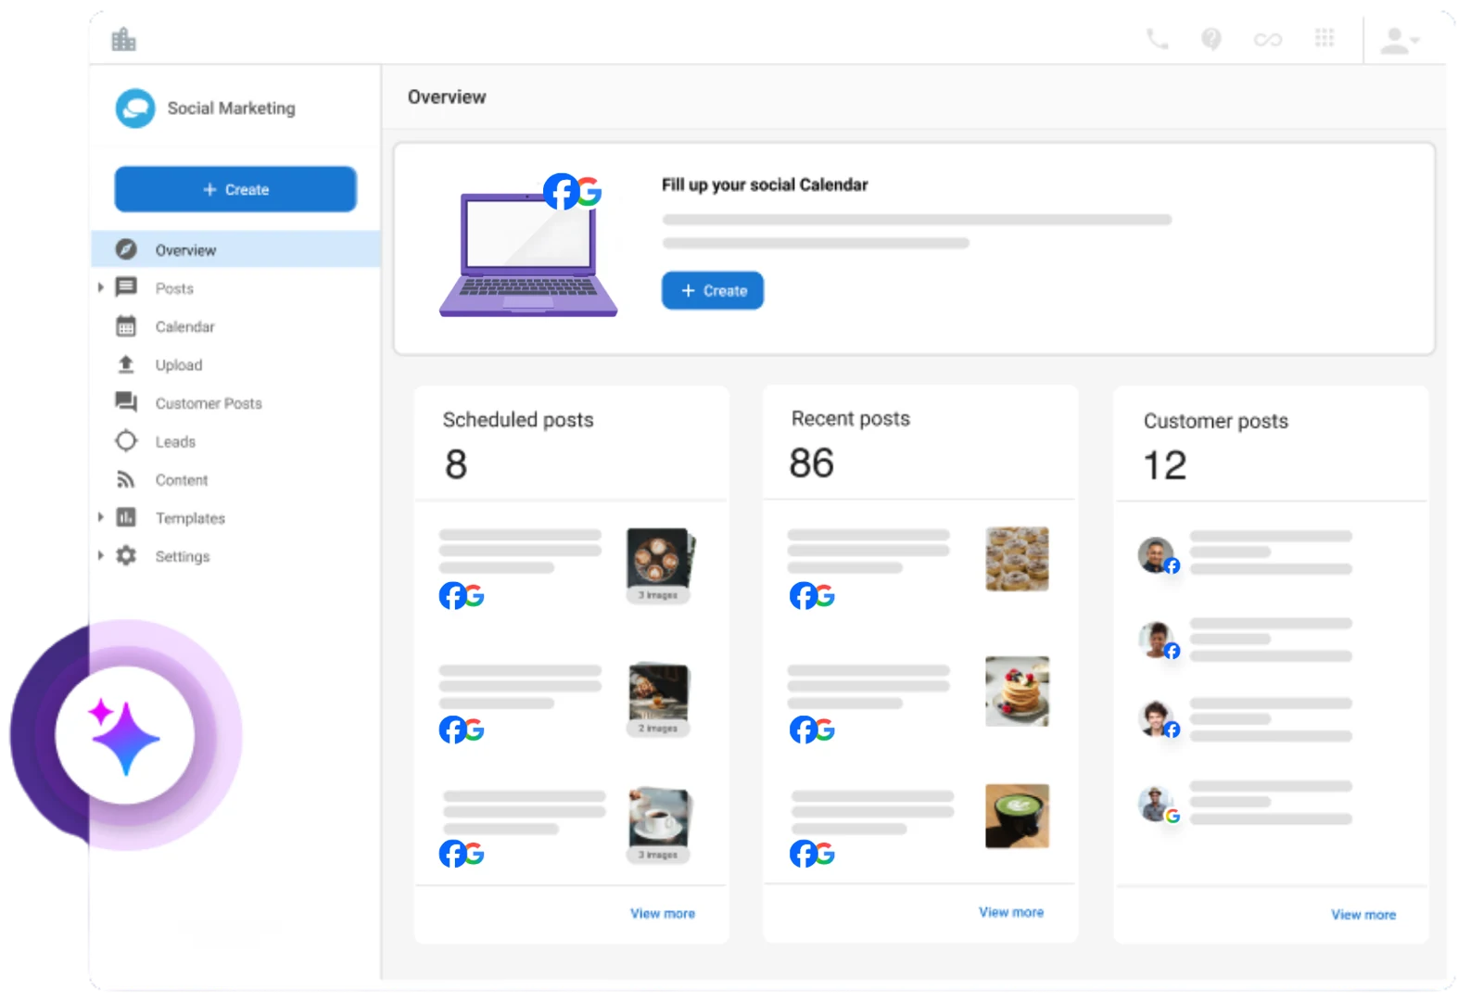Open the recent post matcha latte thumbnail

tap(1017, 816)
